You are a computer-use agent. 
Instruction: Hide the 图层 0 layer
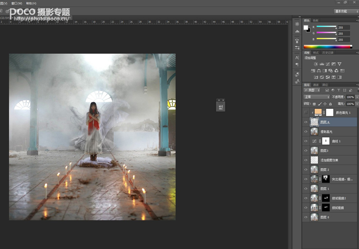click(x=306, y=217)
